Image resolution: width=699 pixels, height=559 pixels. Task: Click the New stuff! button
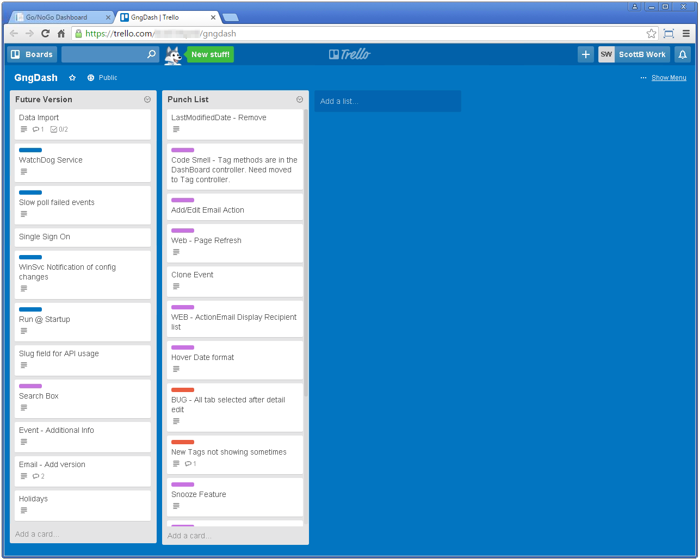211,54
